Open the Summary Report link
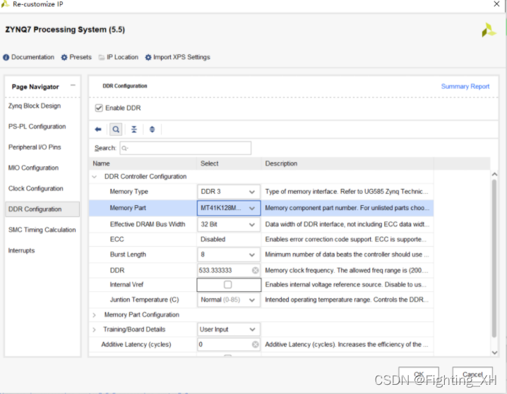 click(465, 87)
